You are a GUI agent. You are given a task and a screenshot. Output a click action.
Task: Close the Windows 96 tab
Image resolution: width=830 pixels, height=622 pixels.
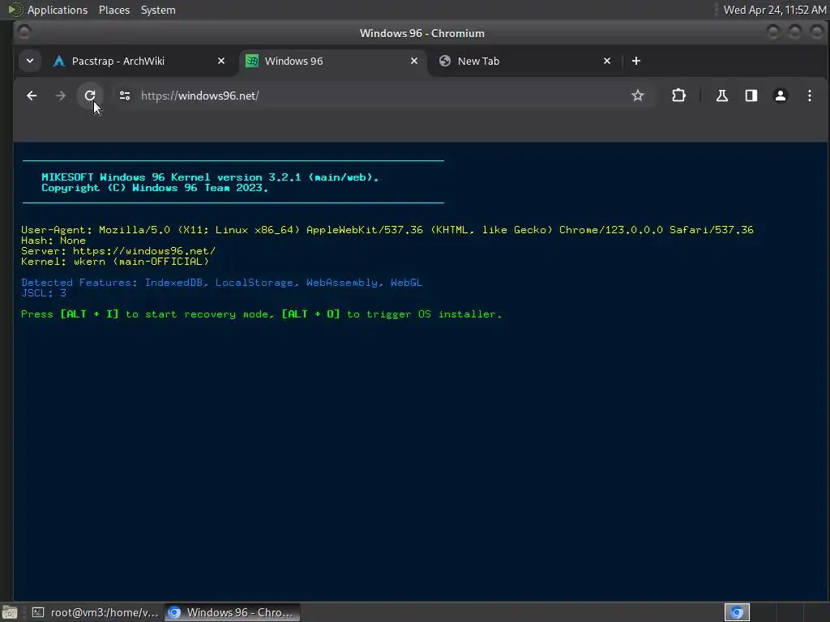[414, 61]
